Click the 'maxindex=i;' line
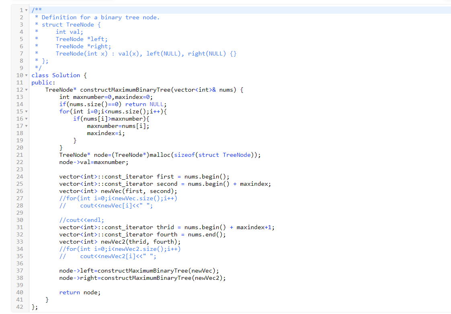 coord(106,133)
